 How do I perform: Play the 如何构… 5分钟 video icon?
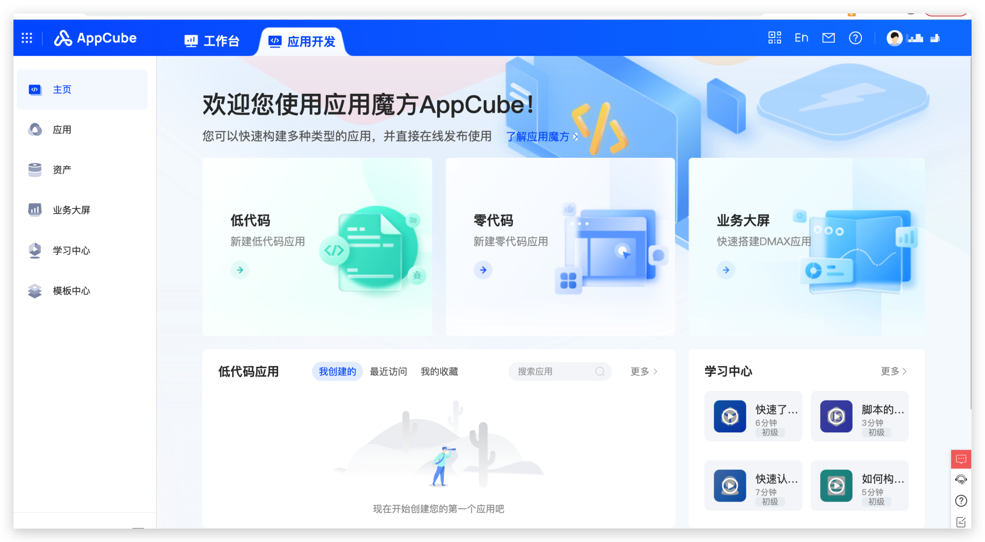pyautogui.click(x=836, y=486)
